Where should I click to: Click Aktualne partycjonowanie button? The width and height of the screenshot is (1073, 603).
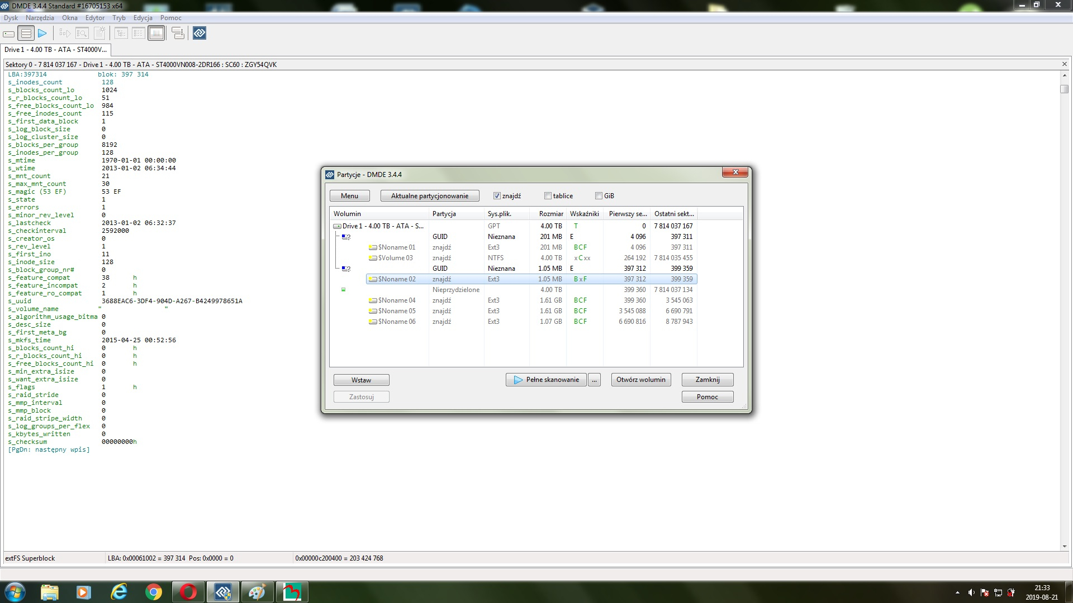(x=430, y=196)
